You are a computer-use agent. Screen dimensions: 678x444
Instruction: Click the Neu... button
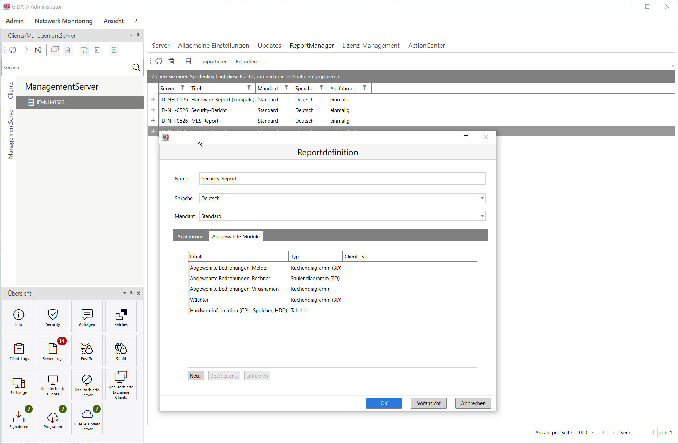(x=196, y=376)
